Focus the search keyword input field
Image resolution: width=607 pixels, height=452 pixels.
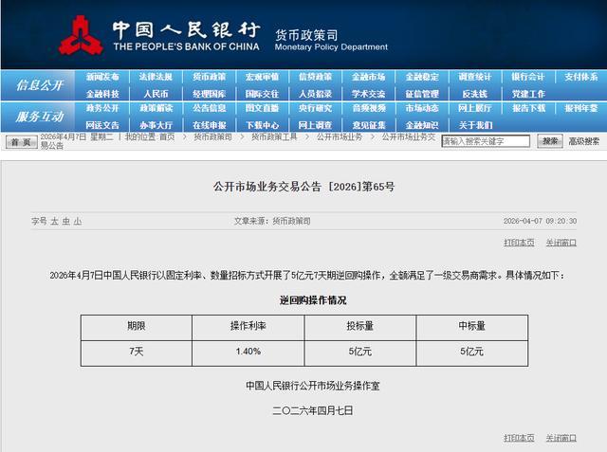(486, 141)
